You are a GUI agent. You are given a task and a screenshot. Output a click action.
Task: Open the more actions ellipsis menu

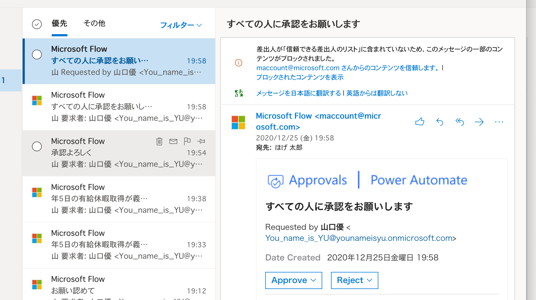coord(499,122)
